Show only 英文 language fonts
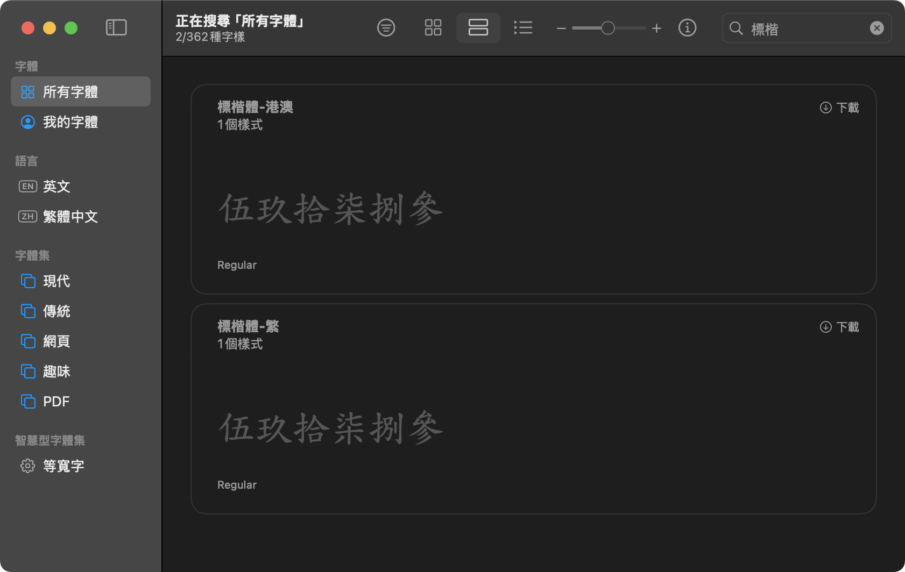905x572 pixels. [56, 186]
